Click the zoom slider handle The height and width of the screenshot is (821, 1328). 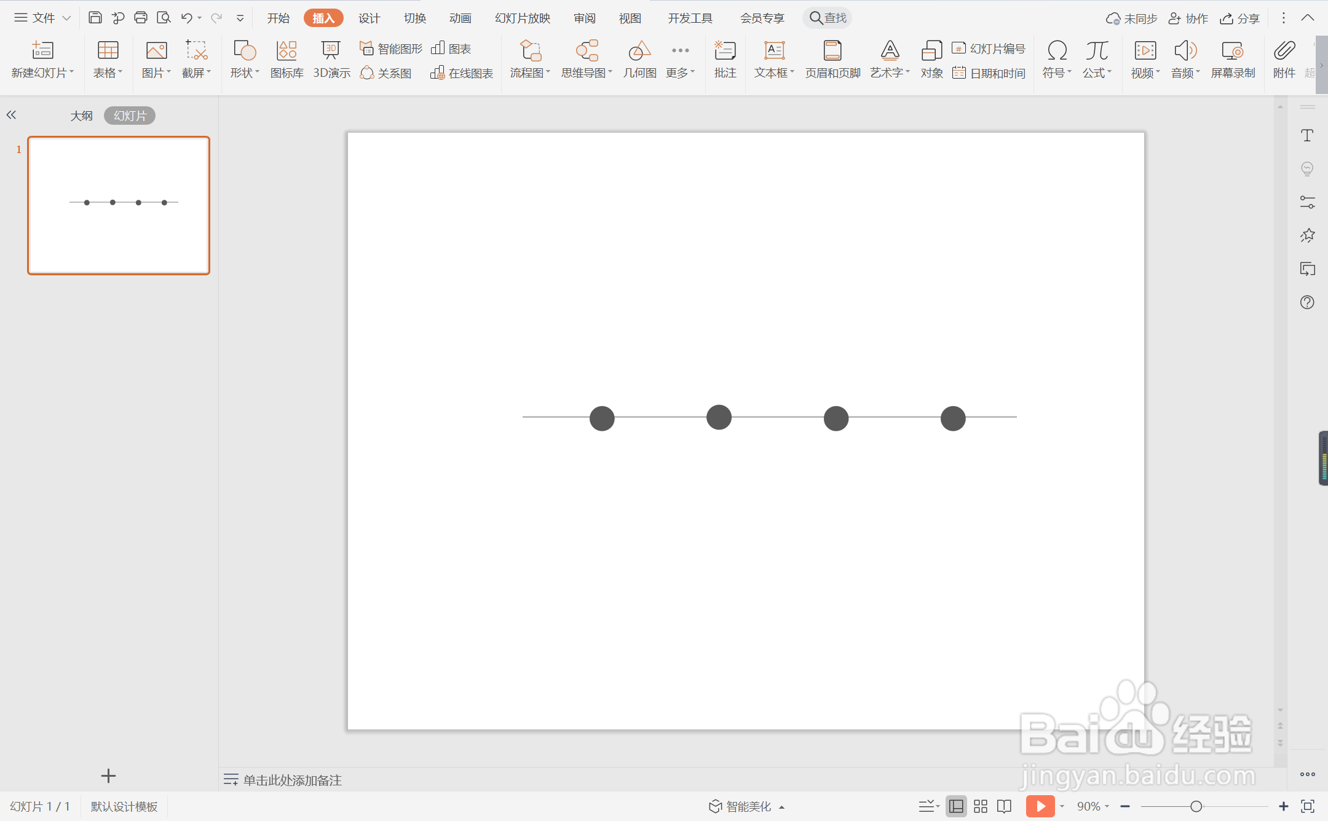tap(1196, 806)
